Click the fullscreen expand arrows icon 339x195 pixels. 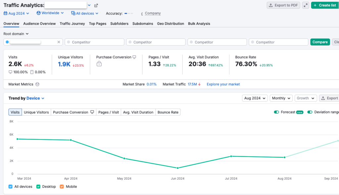pyautogui.click(x=305, y=5)
